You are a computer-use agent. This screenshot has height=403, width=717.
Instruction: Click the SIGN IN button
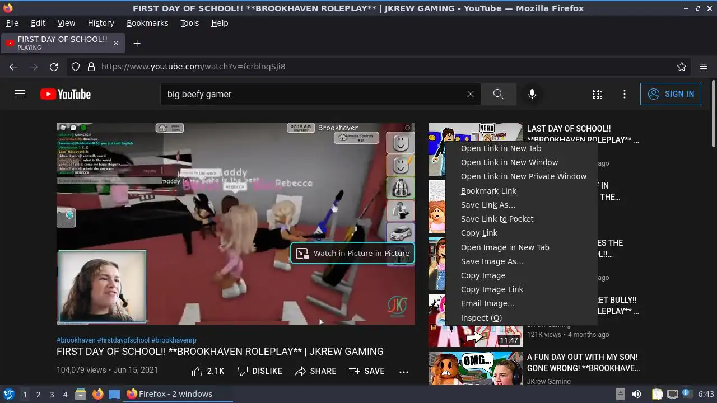coord(671,94)
